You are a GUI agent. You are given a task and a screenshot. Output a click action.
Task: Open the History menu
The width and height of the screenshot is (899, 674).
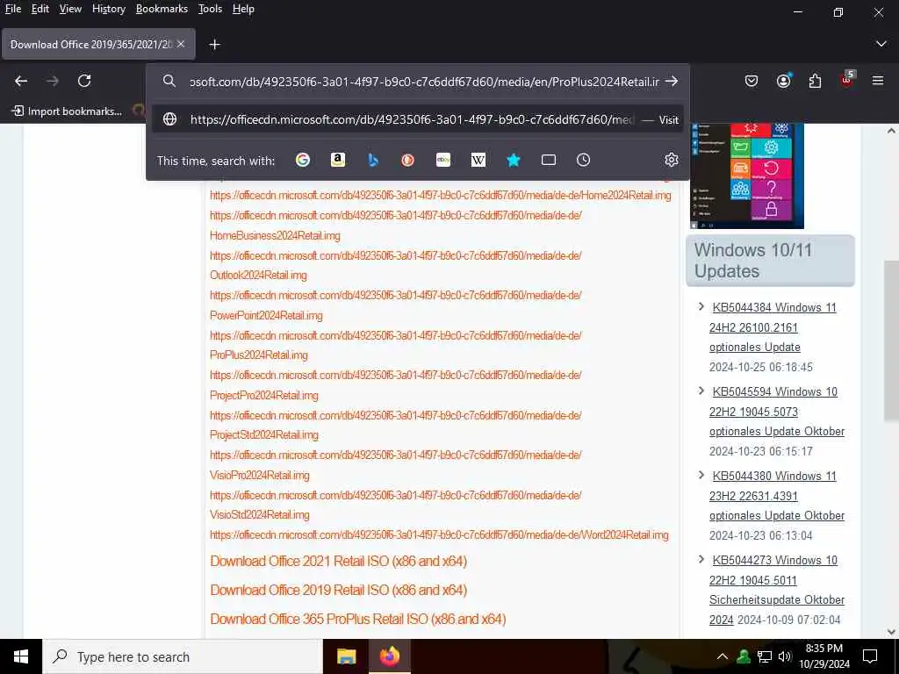pyautogui.click(x=108, y=9)
